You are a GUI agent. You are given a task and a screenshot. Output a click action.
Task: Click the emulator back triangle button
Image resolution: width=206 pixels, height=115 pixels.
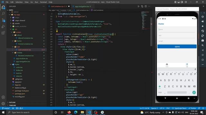[202, 50]
